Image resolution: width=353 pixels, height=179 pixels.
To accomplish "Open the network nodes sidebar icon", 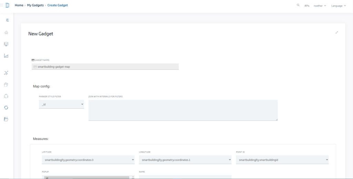I will (x=6, y=73).
